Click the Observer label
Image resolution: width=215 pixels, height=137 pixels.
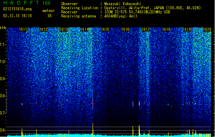(x=69, y=4)
